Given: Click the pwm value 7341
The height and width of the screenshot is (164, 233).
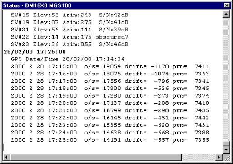Looking at the screenshot, I should point(202,81).
